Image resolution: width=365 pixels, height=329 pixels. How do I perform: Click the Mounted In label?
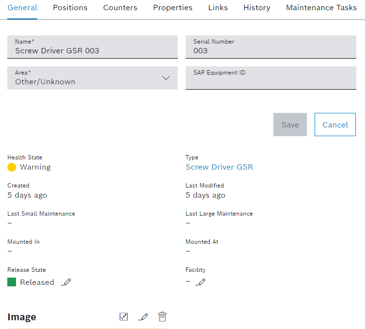tap(24, 242)
